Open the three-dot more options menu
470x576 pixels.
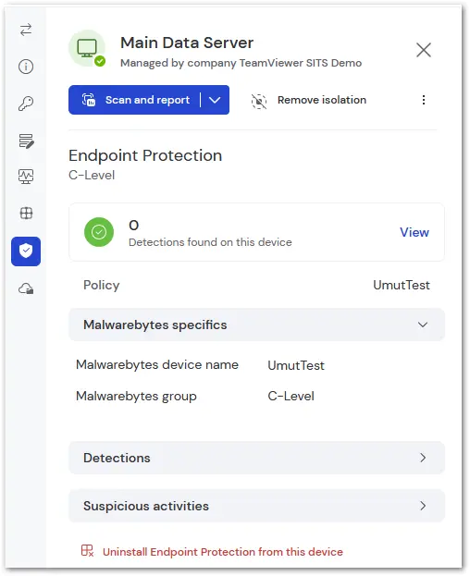[424, 100]
